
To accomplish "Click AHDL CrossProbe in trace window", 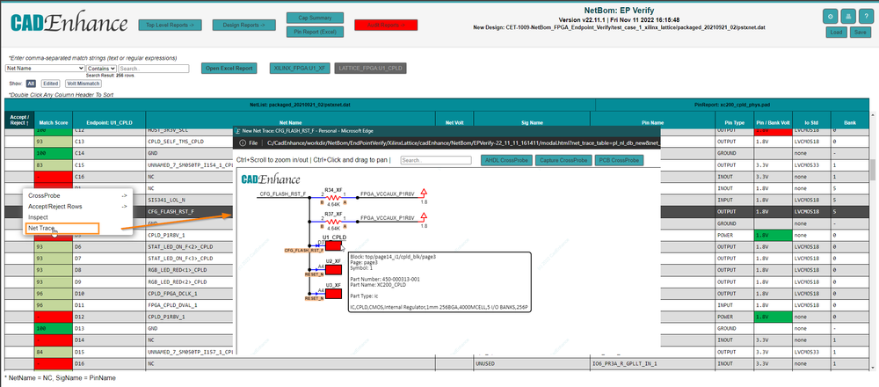I will coord(505,160).
